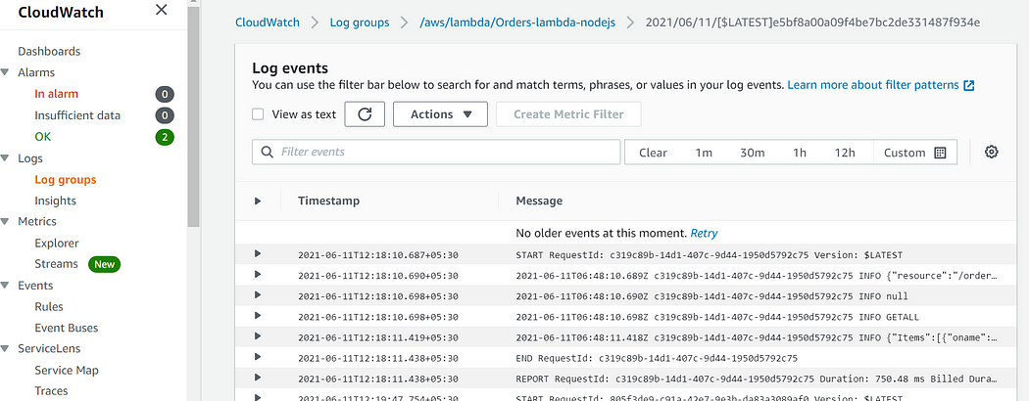
Task: Collapse the Events section in sidebar
Action: pos(6,285)
